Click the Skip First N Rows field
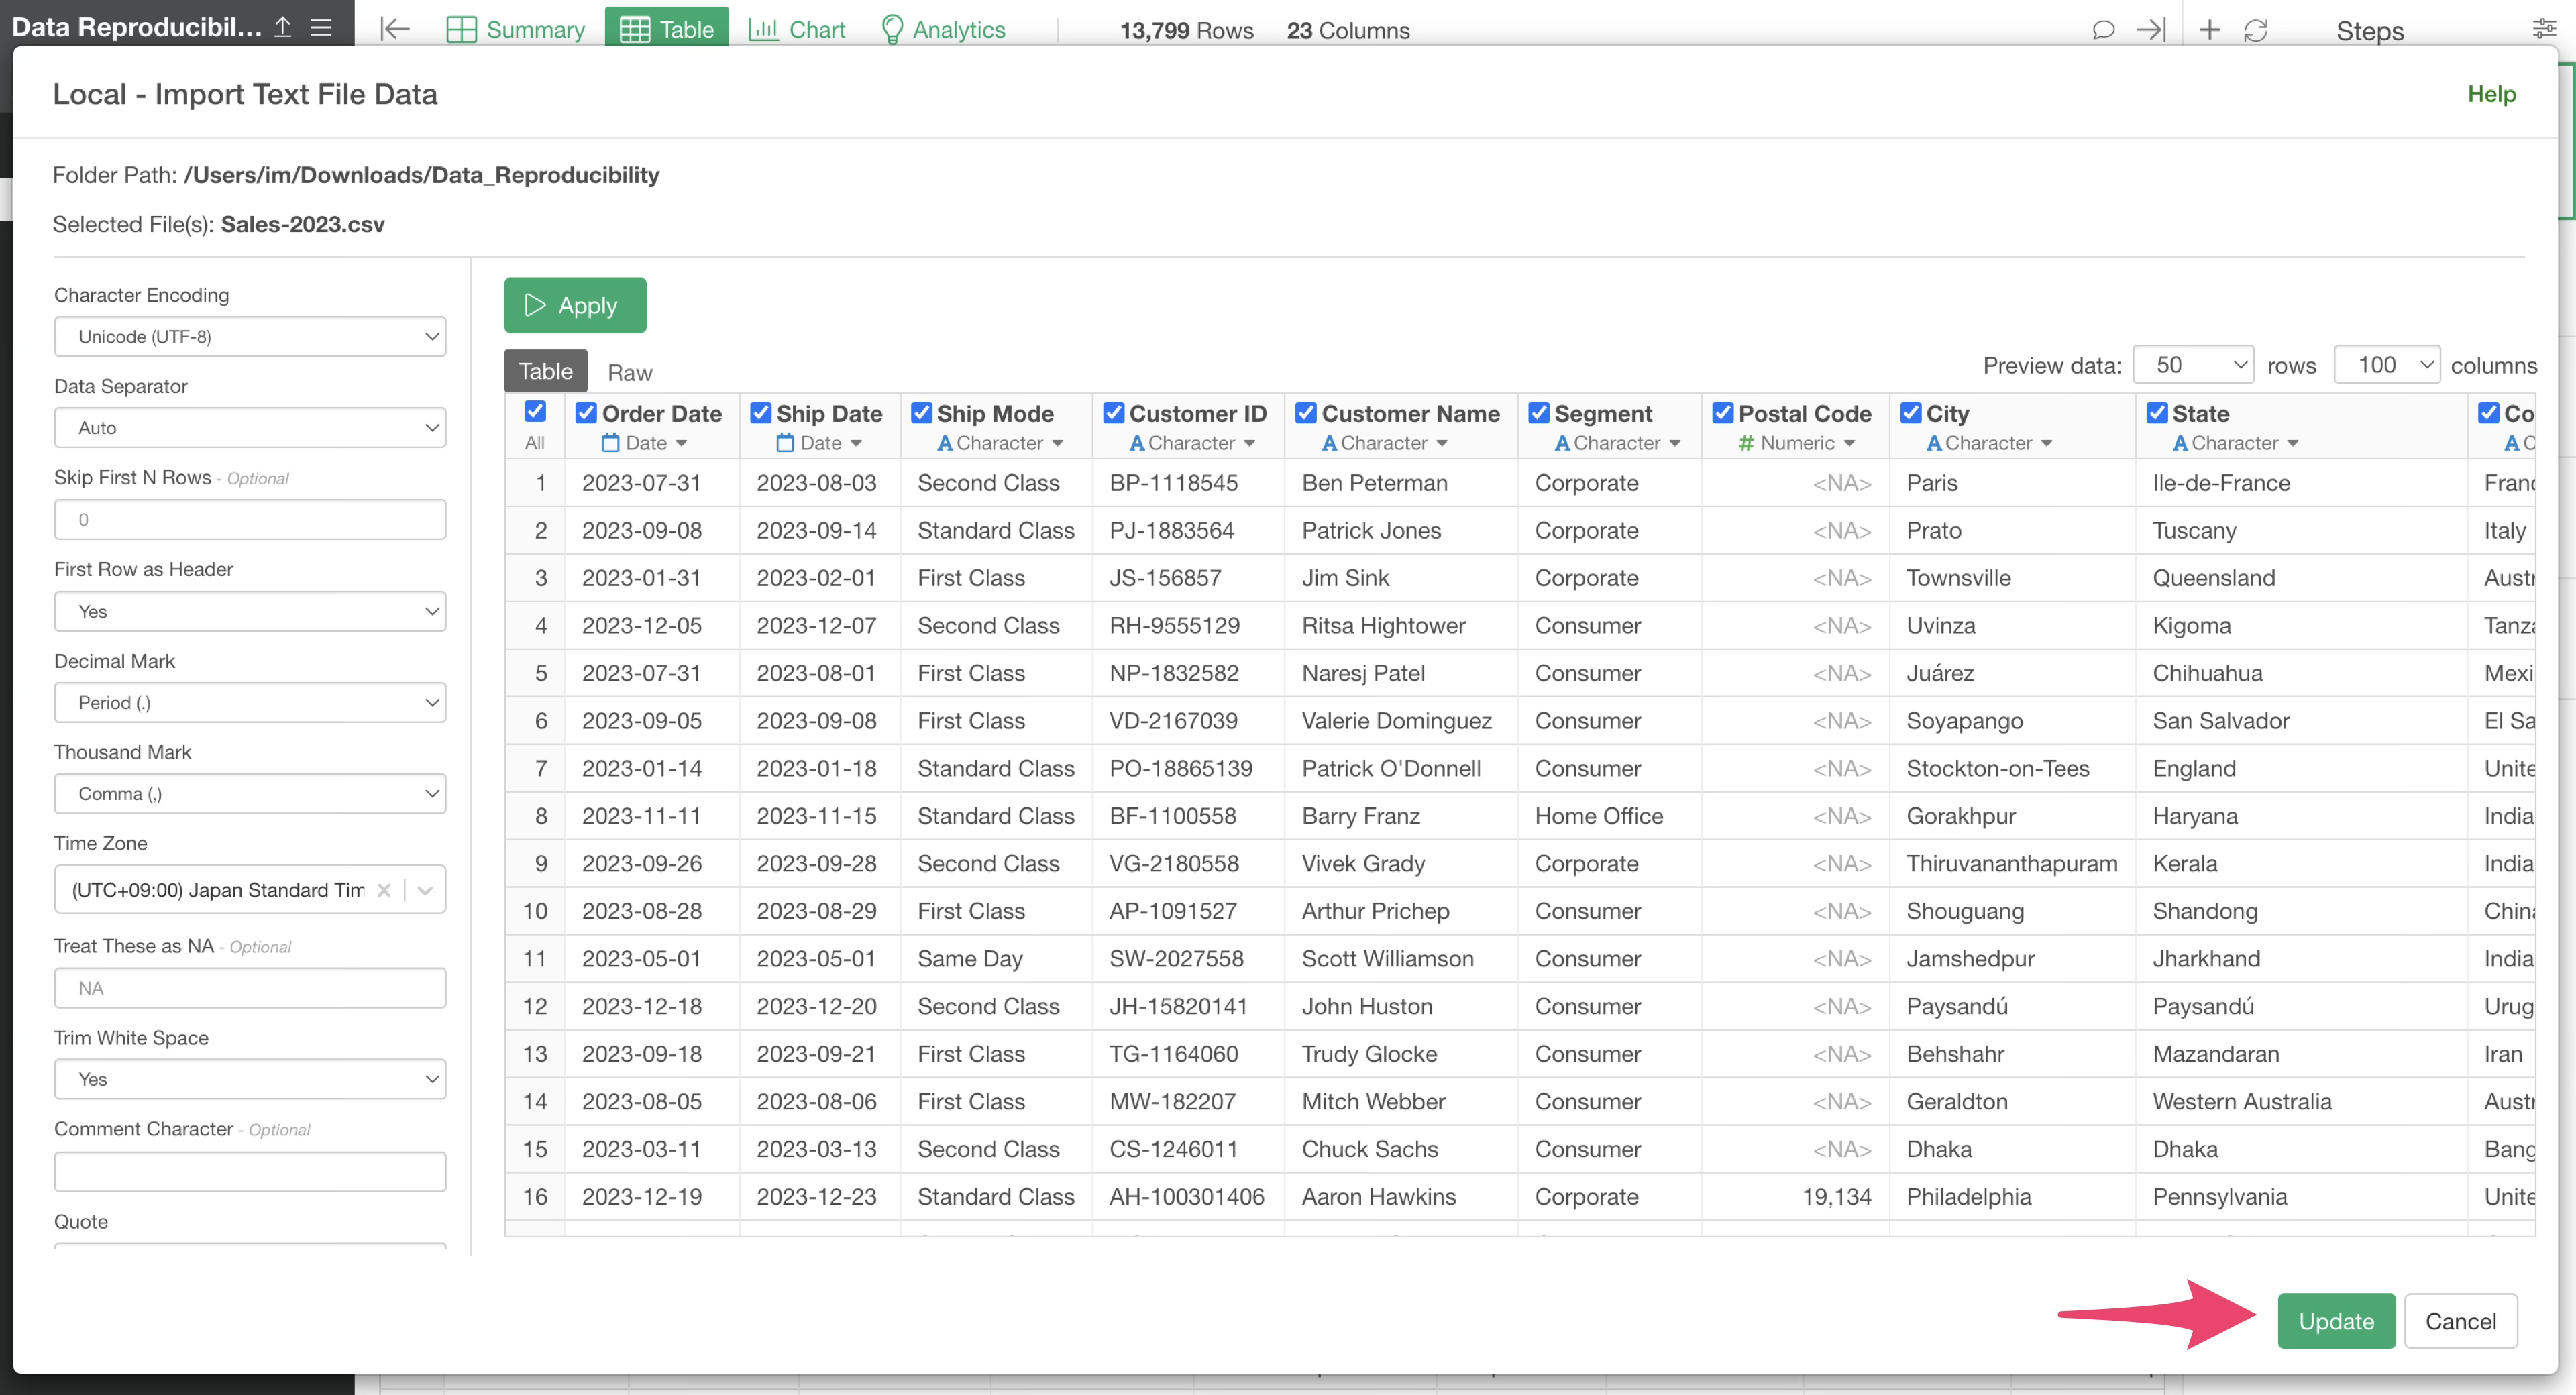The width and height of the screenshot is (2576, 1395). pyautogui.click(x=250, y=520)
